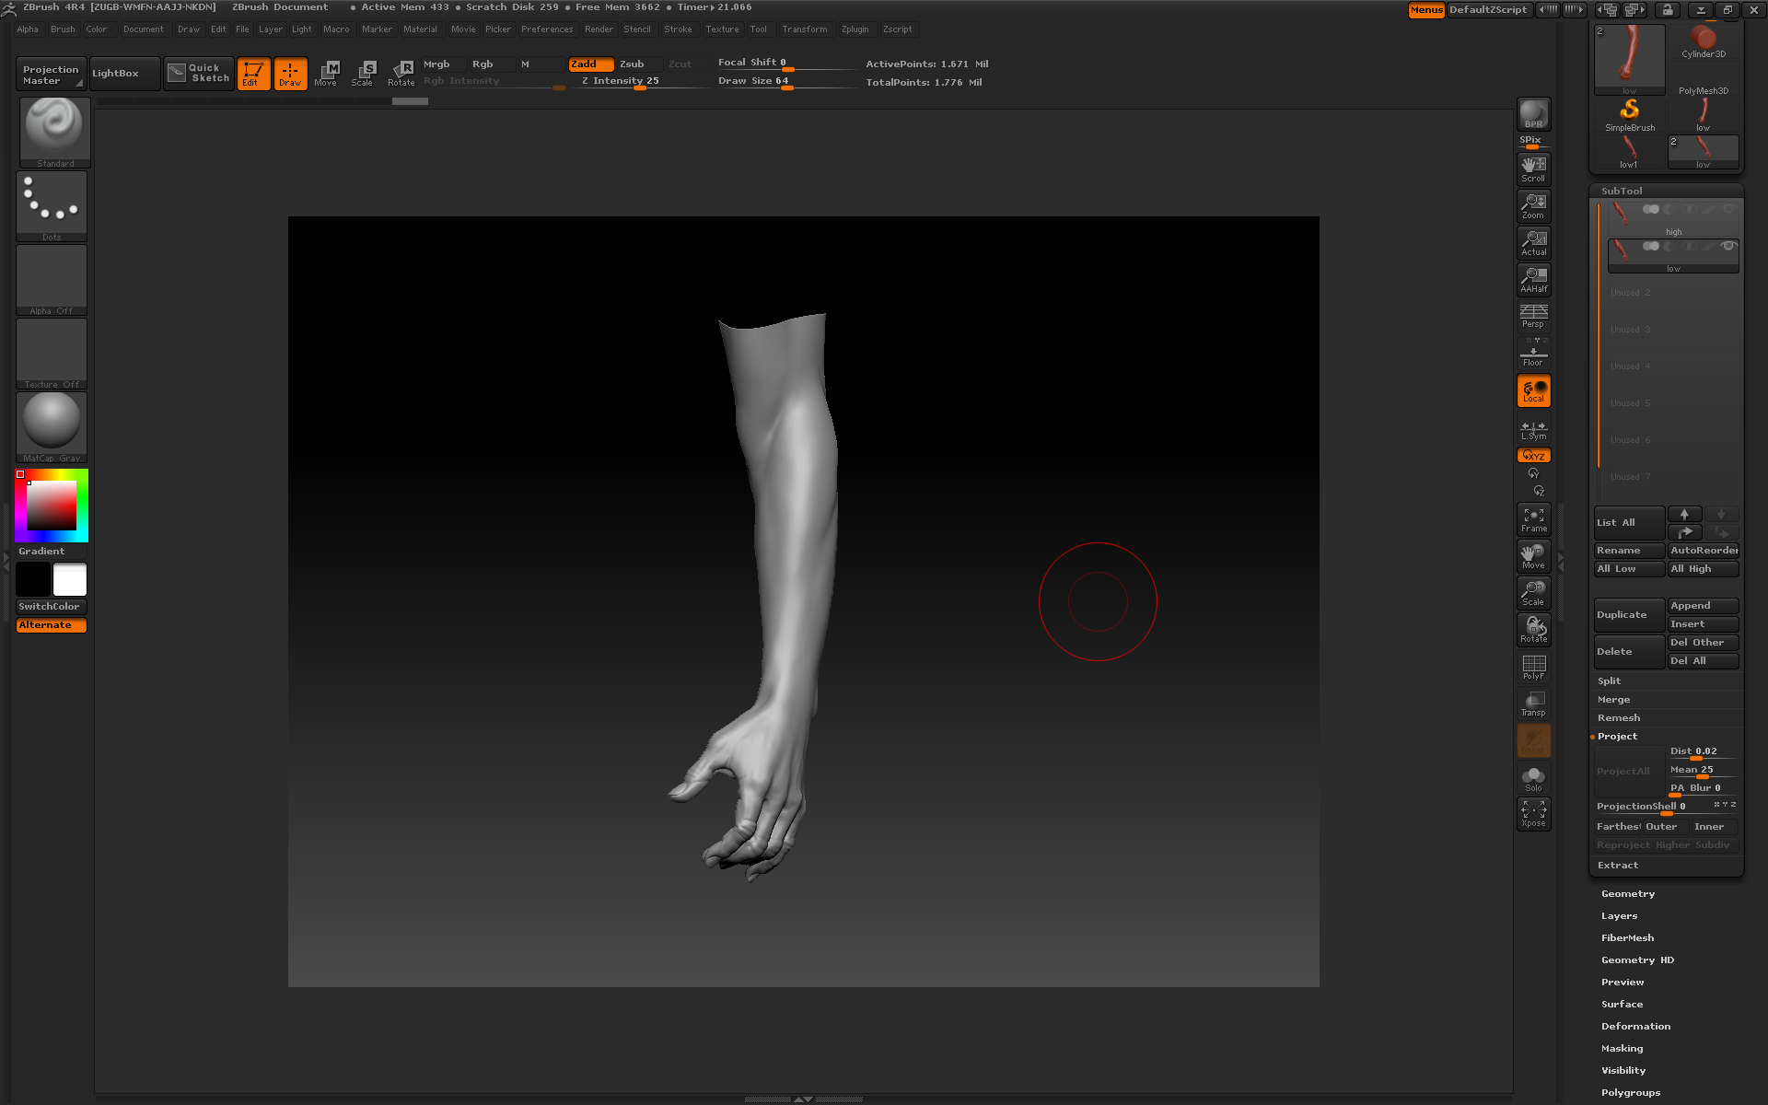Screen dimensions: 1768x1105
Task: Click the right-shelf Move view icon
Action: point(1533,556)
